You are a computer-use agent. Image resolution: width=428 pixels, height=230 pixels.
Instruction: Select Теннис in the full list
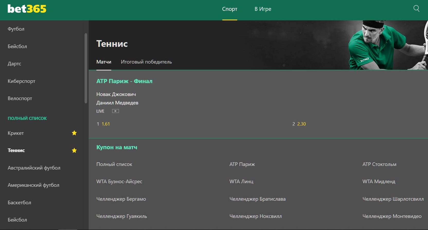16,151
